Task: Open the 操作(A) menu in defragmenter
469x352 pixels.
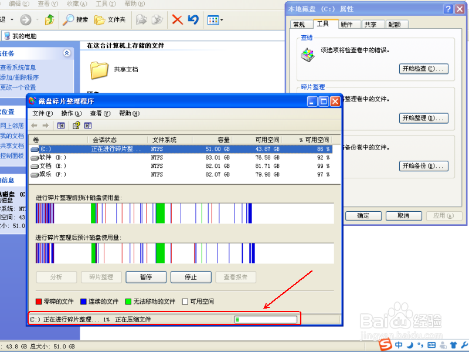Action: (71, 113)
